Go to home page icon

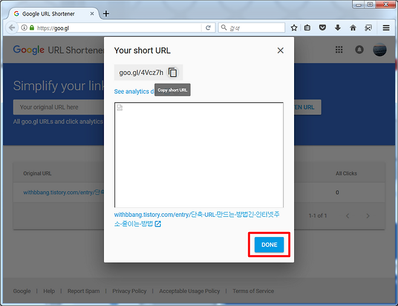point(353,28)
